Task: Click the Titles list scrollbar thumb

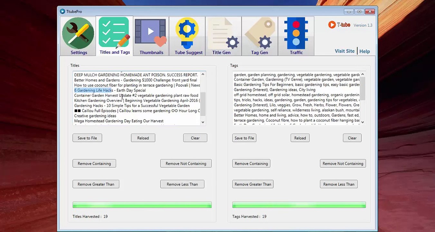Action: point(203,104)
